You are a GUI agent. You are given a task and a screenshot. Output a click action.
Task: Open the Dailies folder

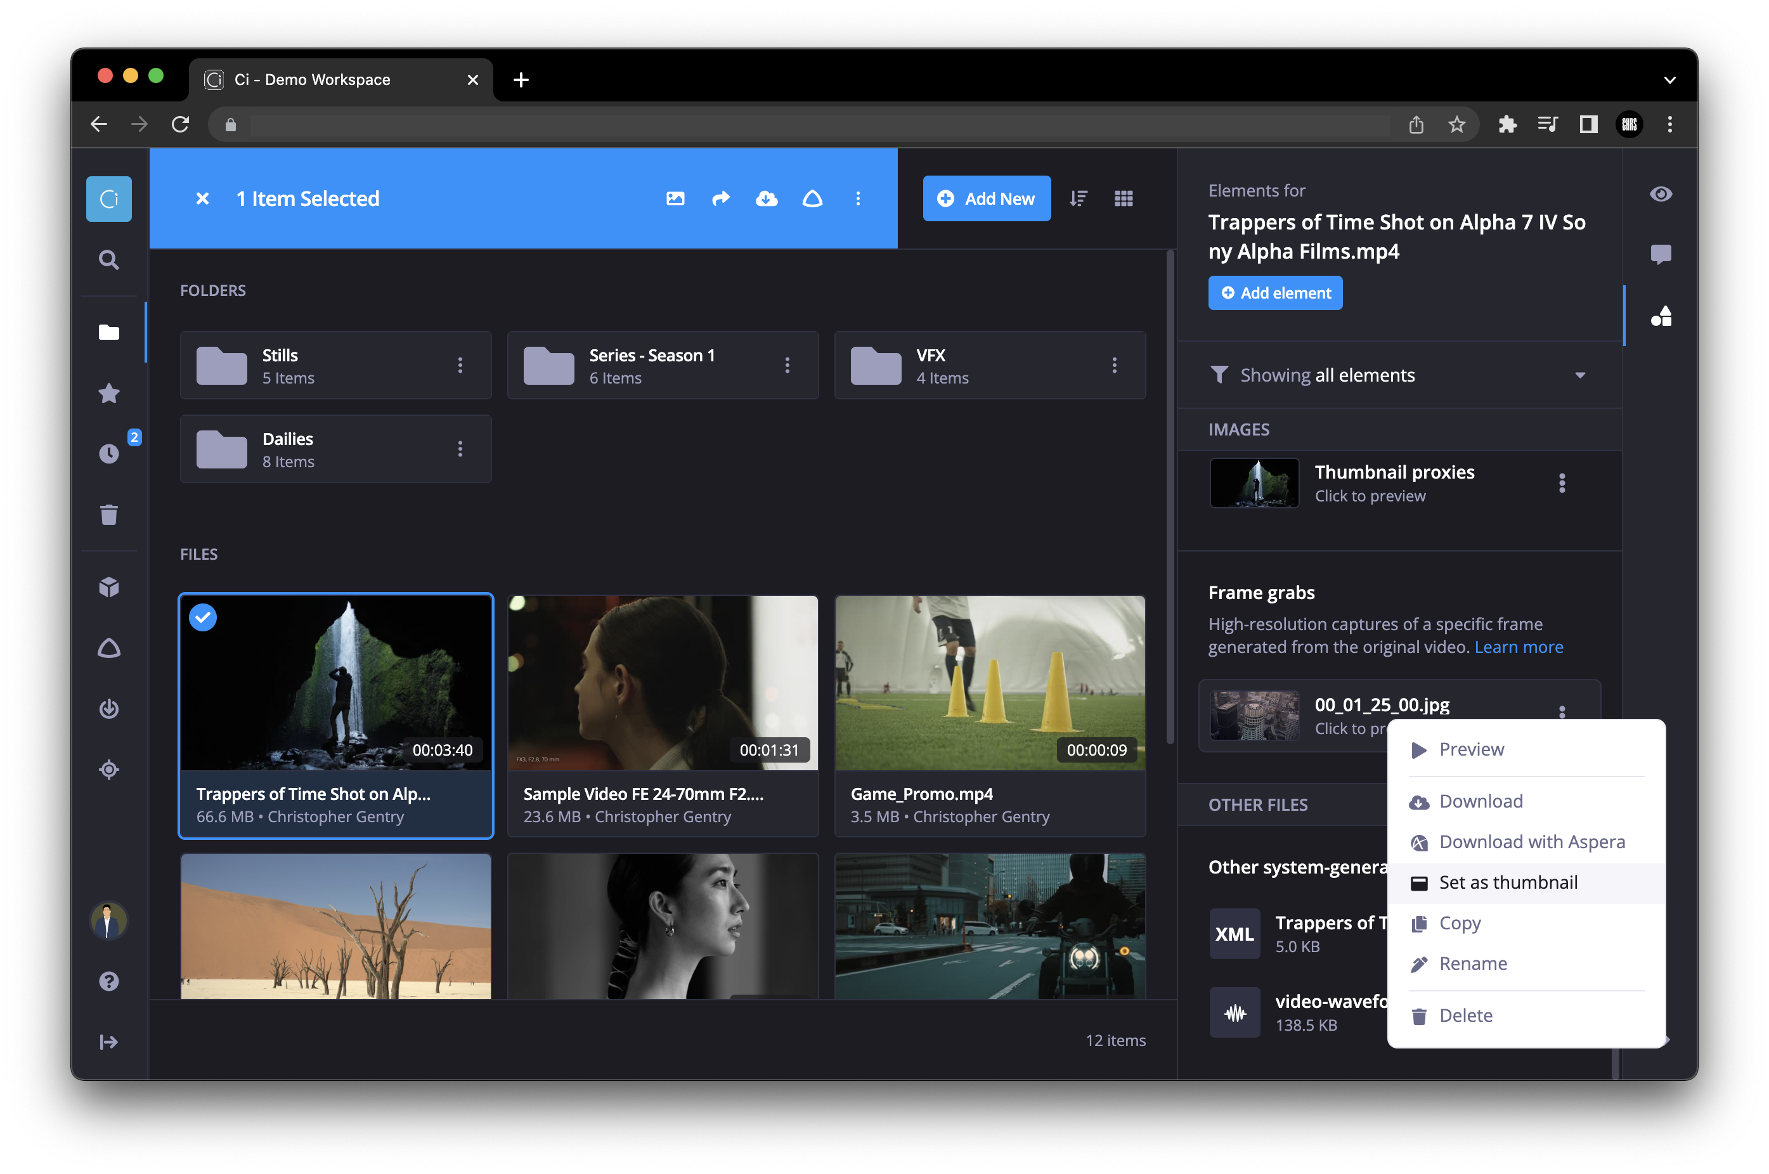coord(335,449)
